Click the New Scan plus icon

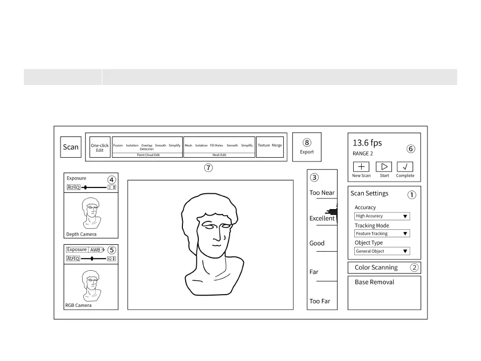pos(361,167)
